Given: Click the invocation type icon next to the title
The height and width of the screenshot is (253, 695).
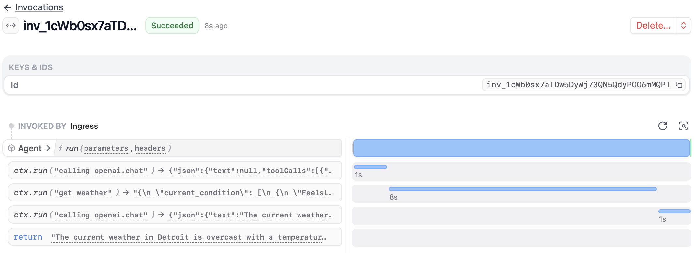Looking at the screenshot, I should [x=11, y=25].
